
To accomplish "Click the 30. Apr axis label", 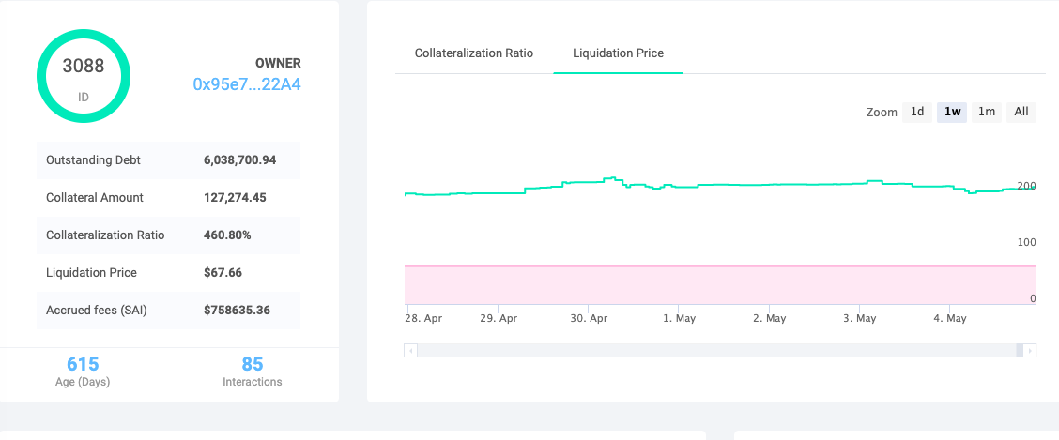I will tap(589, 319).
